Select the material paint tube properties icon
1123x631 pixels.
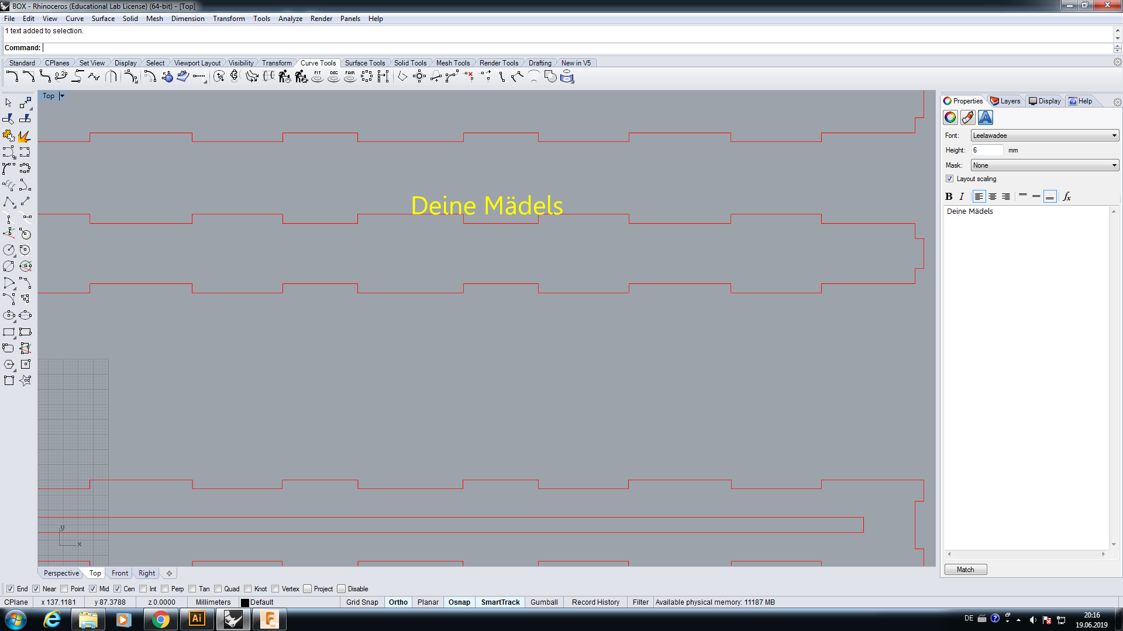[968, 117]
